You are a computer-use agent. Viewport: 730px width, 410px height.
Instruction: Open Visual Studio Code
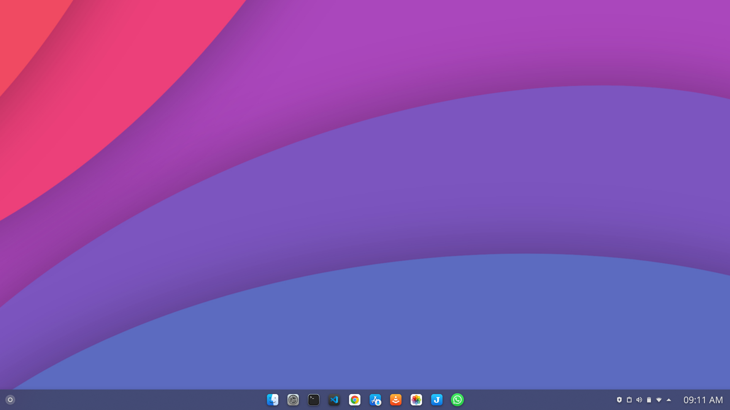pyautogui.click(x=334, y=399)
